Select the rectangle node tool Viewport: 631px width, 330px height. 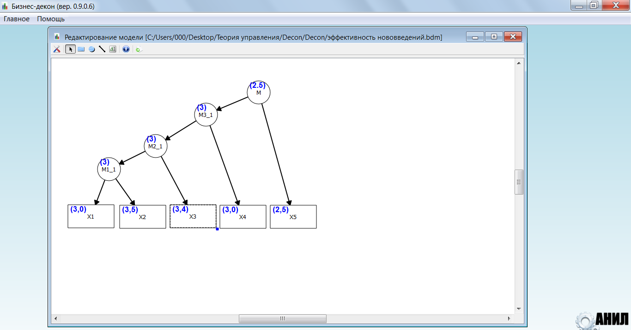coord(81,49)
